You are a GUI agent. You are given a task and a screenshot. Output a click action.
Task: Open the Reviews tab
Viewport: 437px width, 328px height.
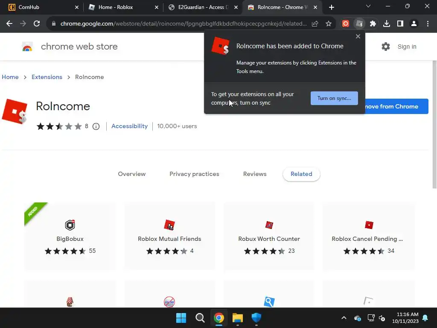coord(255,174)
